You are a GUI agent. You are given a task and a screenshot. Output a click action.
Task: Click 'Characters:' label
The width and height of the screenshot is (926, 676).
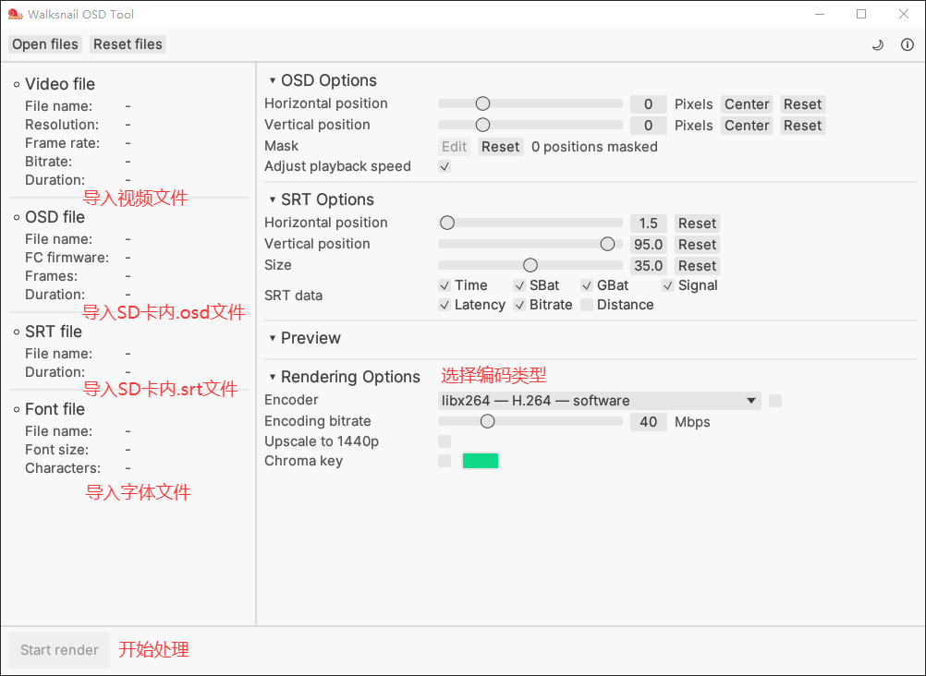pos(63,468)
